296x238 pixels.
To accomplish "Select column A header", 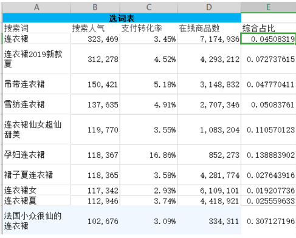I will coord(36,7).
